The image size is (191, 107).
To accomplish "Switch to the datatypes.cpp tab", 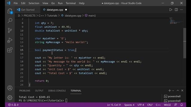I will [x=55, y=10].
